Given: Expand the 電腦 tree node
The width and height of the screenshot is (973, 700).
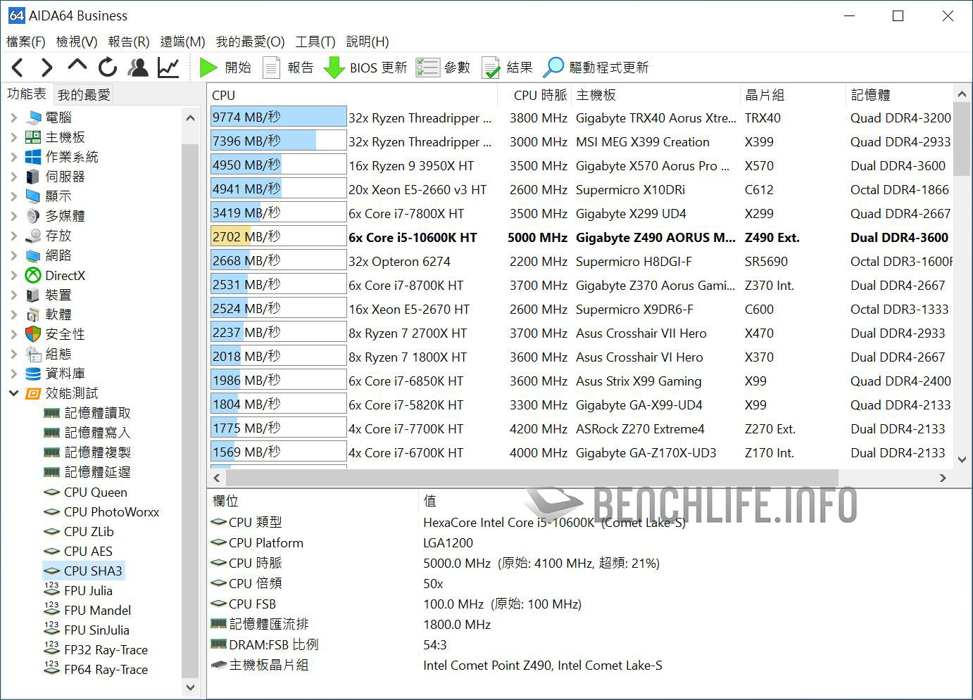Looking at the screenshot, I should click(x=14, y=117).
